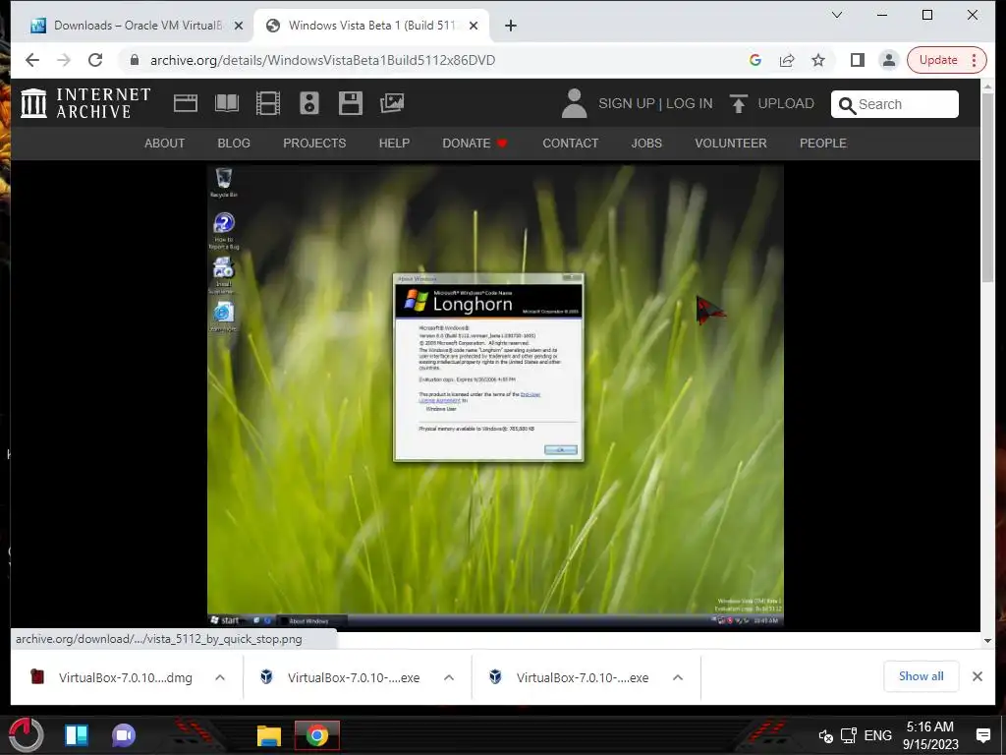Click the SIGN UP link
1006x755 pixels.
tap(626, 103)
